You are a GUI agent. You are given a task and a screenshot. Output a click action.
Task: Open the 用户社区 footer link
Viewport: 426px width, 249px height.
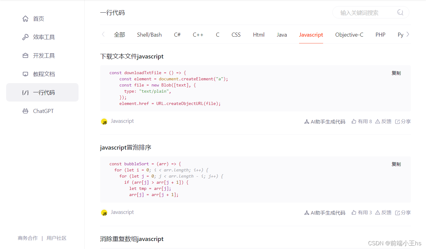[x=56, y=238]
